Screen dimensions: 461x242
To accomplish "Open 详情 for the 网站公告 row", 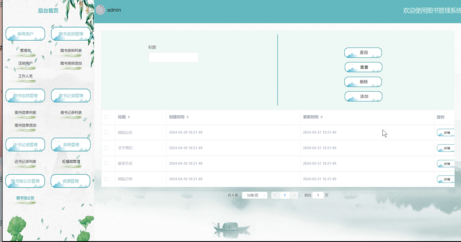I will click(x=446, y=132).
